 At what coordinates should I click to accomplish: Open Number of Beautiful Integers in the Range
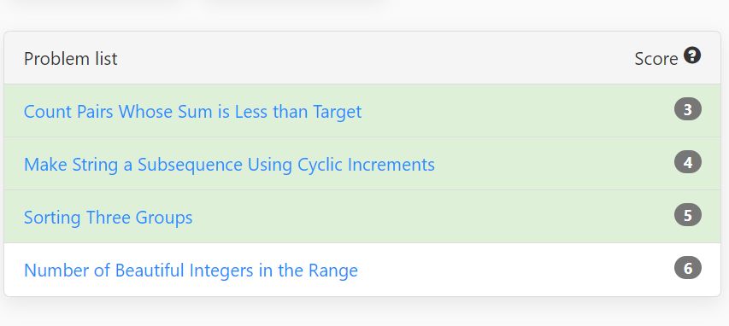click(x=191, y=271)
